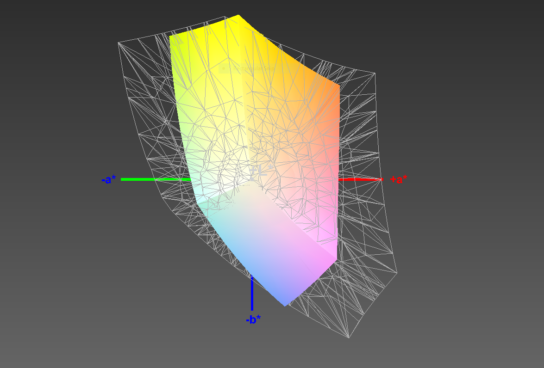Click the blue -b* axis label
Screen dimensions: 544x368
pos(253,320)
